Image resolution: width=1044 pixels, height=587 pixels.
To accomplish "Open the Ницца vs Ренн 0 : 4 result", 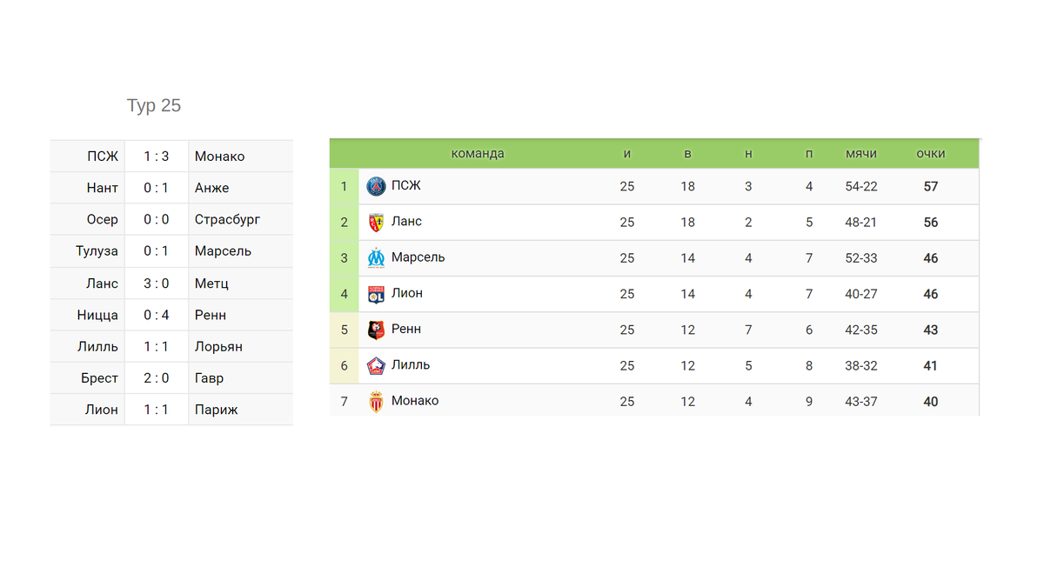I will [x=157, y=315].
